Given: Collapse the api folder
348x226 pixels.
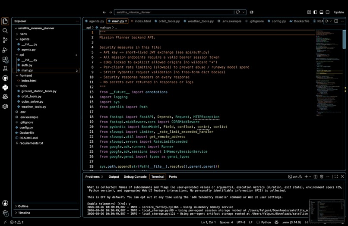Looking at the screenshot, I should tap(17, 55).
